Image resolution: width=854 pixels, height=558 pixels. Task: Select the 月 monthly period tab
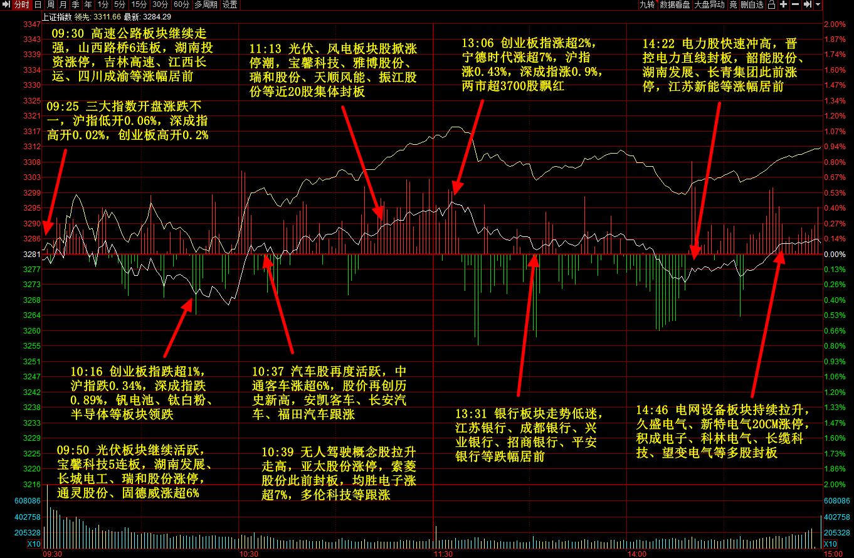click(x=63, y=4)
